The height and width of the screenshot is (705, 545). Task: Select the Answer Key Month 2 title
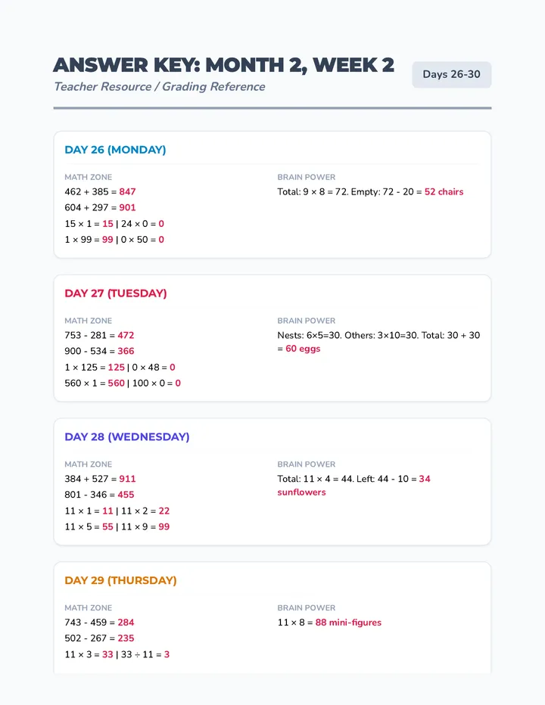point(223,65)
